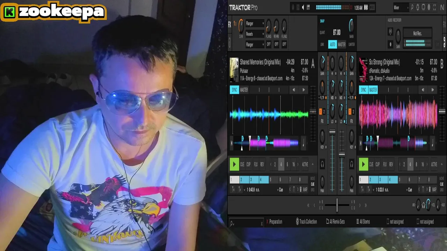Click the tempo bend right arrow on Deck A
The image size is (447, 251).
303,90
